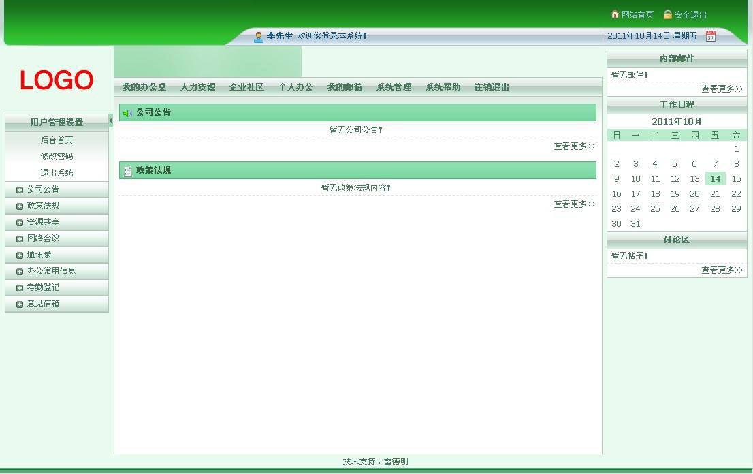Click 技术支持：雷德明 footer text
Image resolution: width=753 pixels, height=474 pixels.
click(x=376, y=462)
